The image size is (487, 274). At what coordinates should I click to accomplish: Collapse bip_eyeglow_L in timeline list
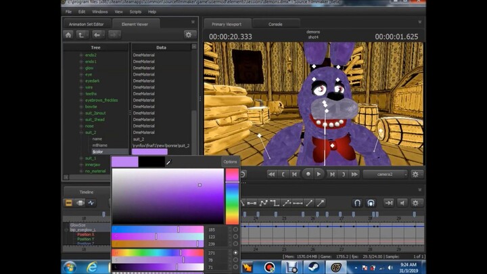point(66,230)
